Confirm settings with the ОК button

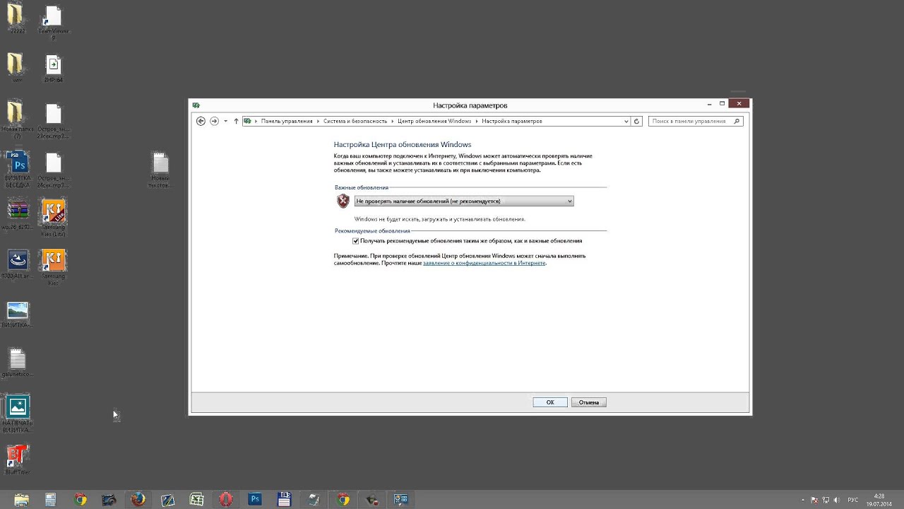pyautogui.click(x=550, y=402)
